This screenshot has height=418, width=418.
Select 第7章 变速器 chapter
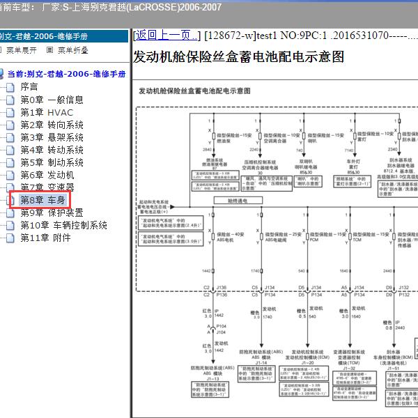47,187
